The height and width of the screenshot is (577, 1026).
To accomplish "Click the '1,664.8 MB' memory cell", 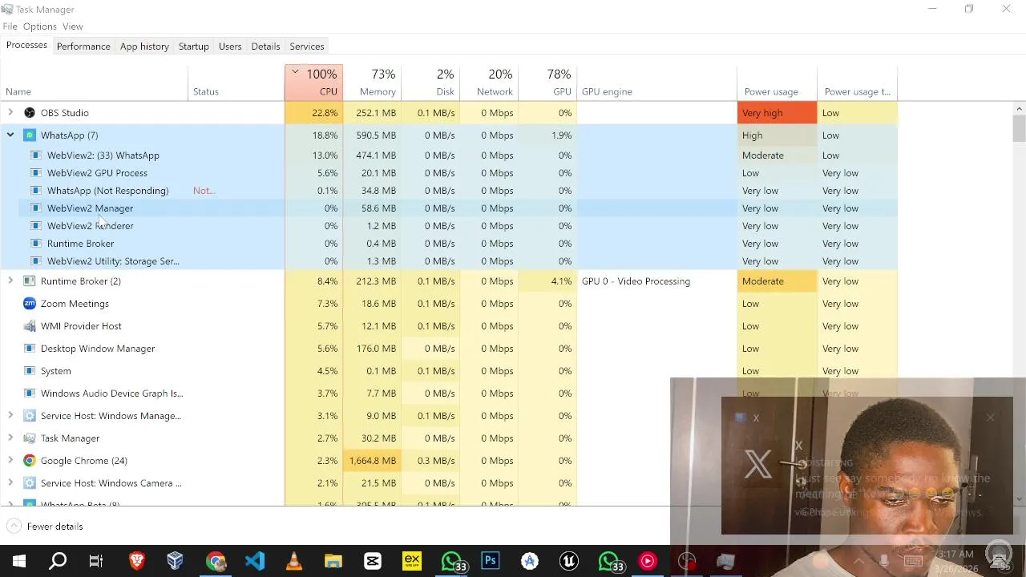I will coord(372,461).
